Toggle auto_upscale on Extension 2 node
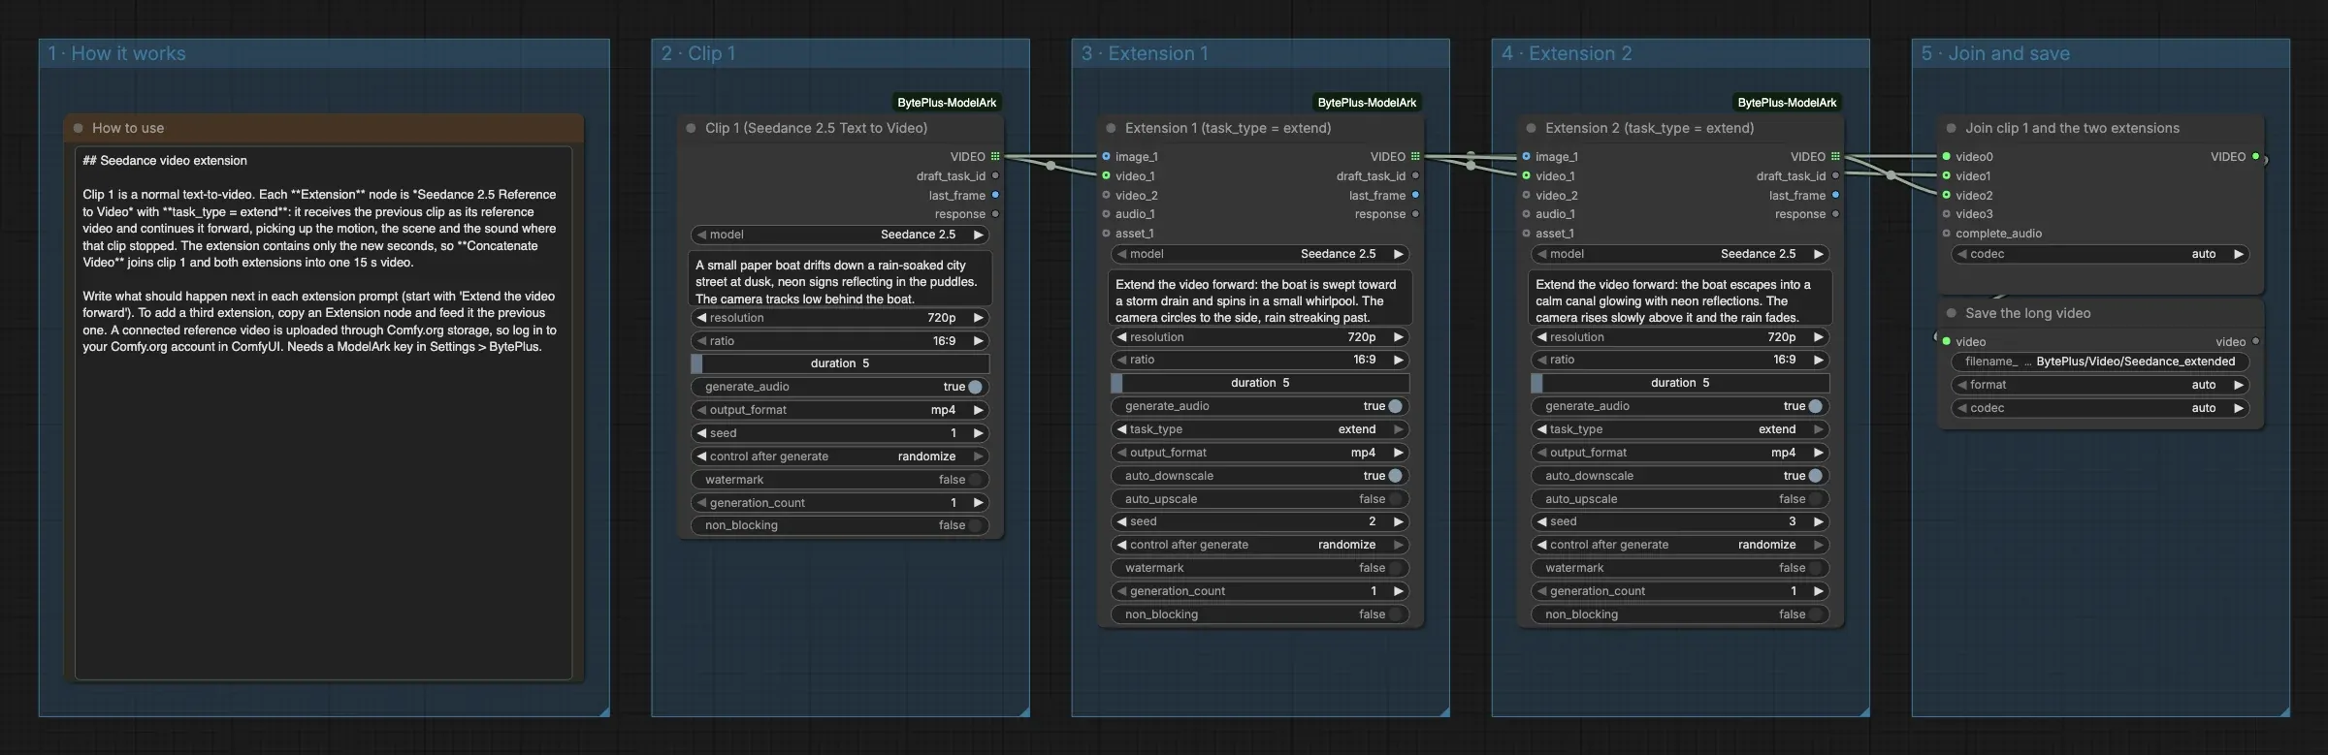The height and width of the screenshot is (755, 2328). [x=1680, y=499]
